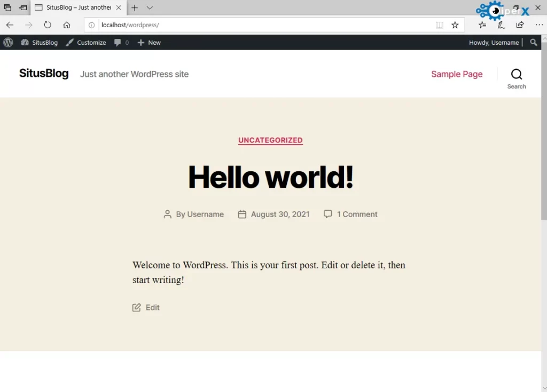This screenshot has width=547, height=392.
Task: Click Edit below the post
Action: [x=152, y=307]
